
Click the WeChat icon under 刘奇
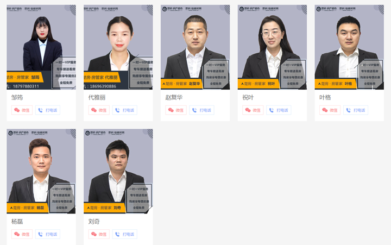click(x=94, y=234)
